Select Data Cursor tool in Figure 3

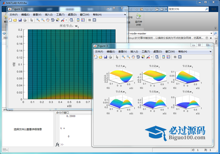[x=143, y=57]
